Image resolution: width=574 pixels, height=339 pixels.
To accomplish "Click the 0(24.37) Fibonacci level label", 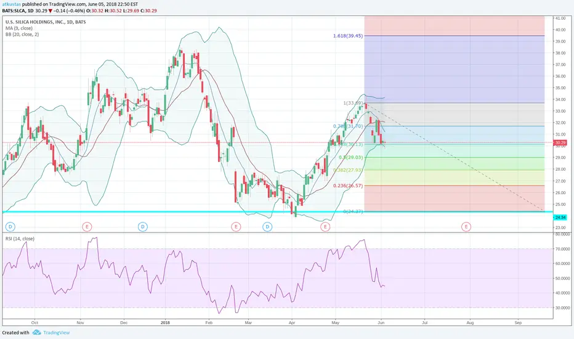I will [353, 211].
